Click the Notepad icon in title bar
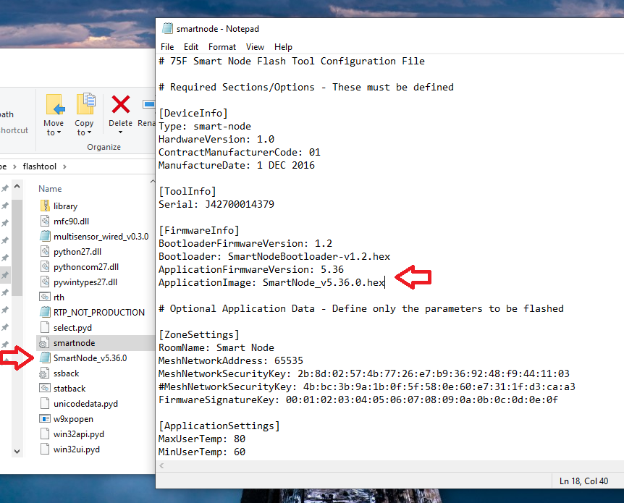624x503 pixels. pyautogui.click(x=167, y=29)
